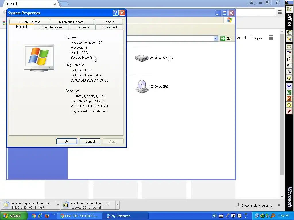Viewport: 294px width, 220px height.
Task: Open the Gmail link
Action: 241,37
